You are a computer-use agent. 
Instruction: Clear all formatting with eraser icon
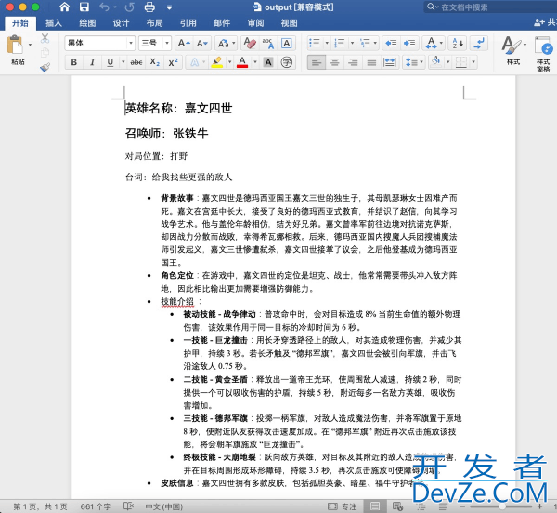pyautogui.click(x=250, y=43)
